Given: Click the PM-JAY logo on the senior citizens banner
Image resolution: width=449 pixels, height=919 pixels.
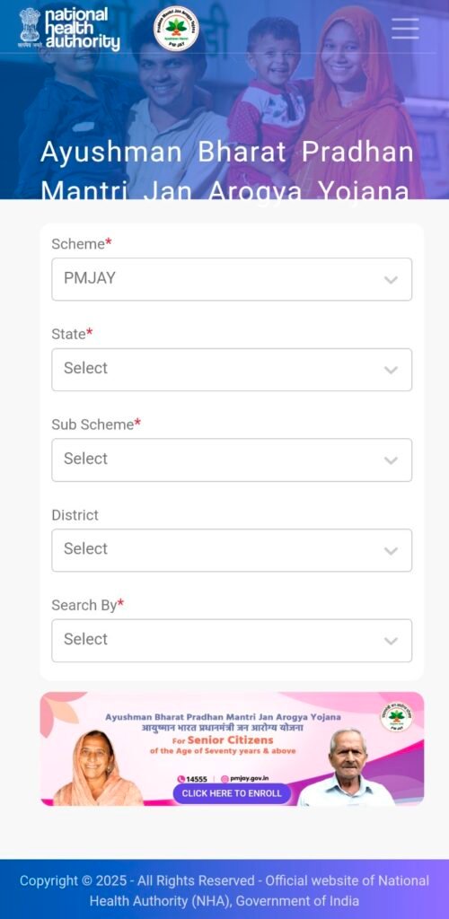Looking at the screenshot, I should pyautogui.click(x=396, y=716).
